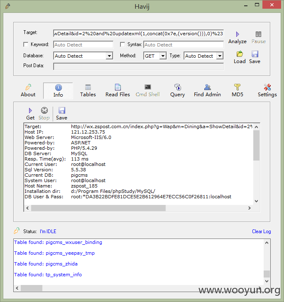Expand the Type Auto Detect dropdown
The image size is (284, 302).
[220, 56]
